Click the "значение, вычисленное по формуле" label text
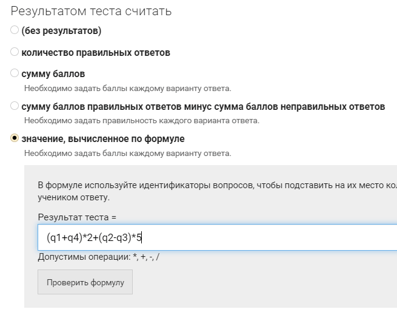 (103, 139)
